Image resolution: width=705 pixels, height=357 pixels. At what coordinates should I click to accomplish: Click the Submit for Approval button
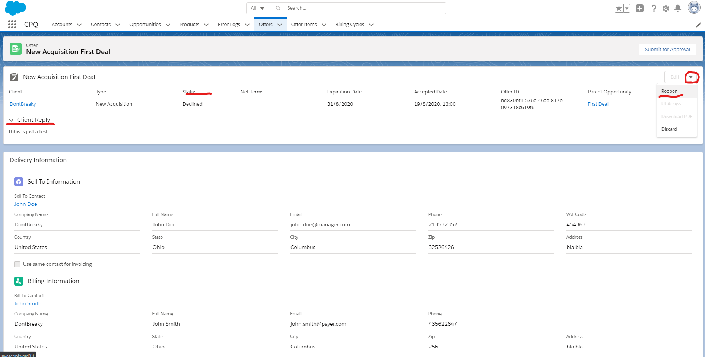tap(667, 50)
